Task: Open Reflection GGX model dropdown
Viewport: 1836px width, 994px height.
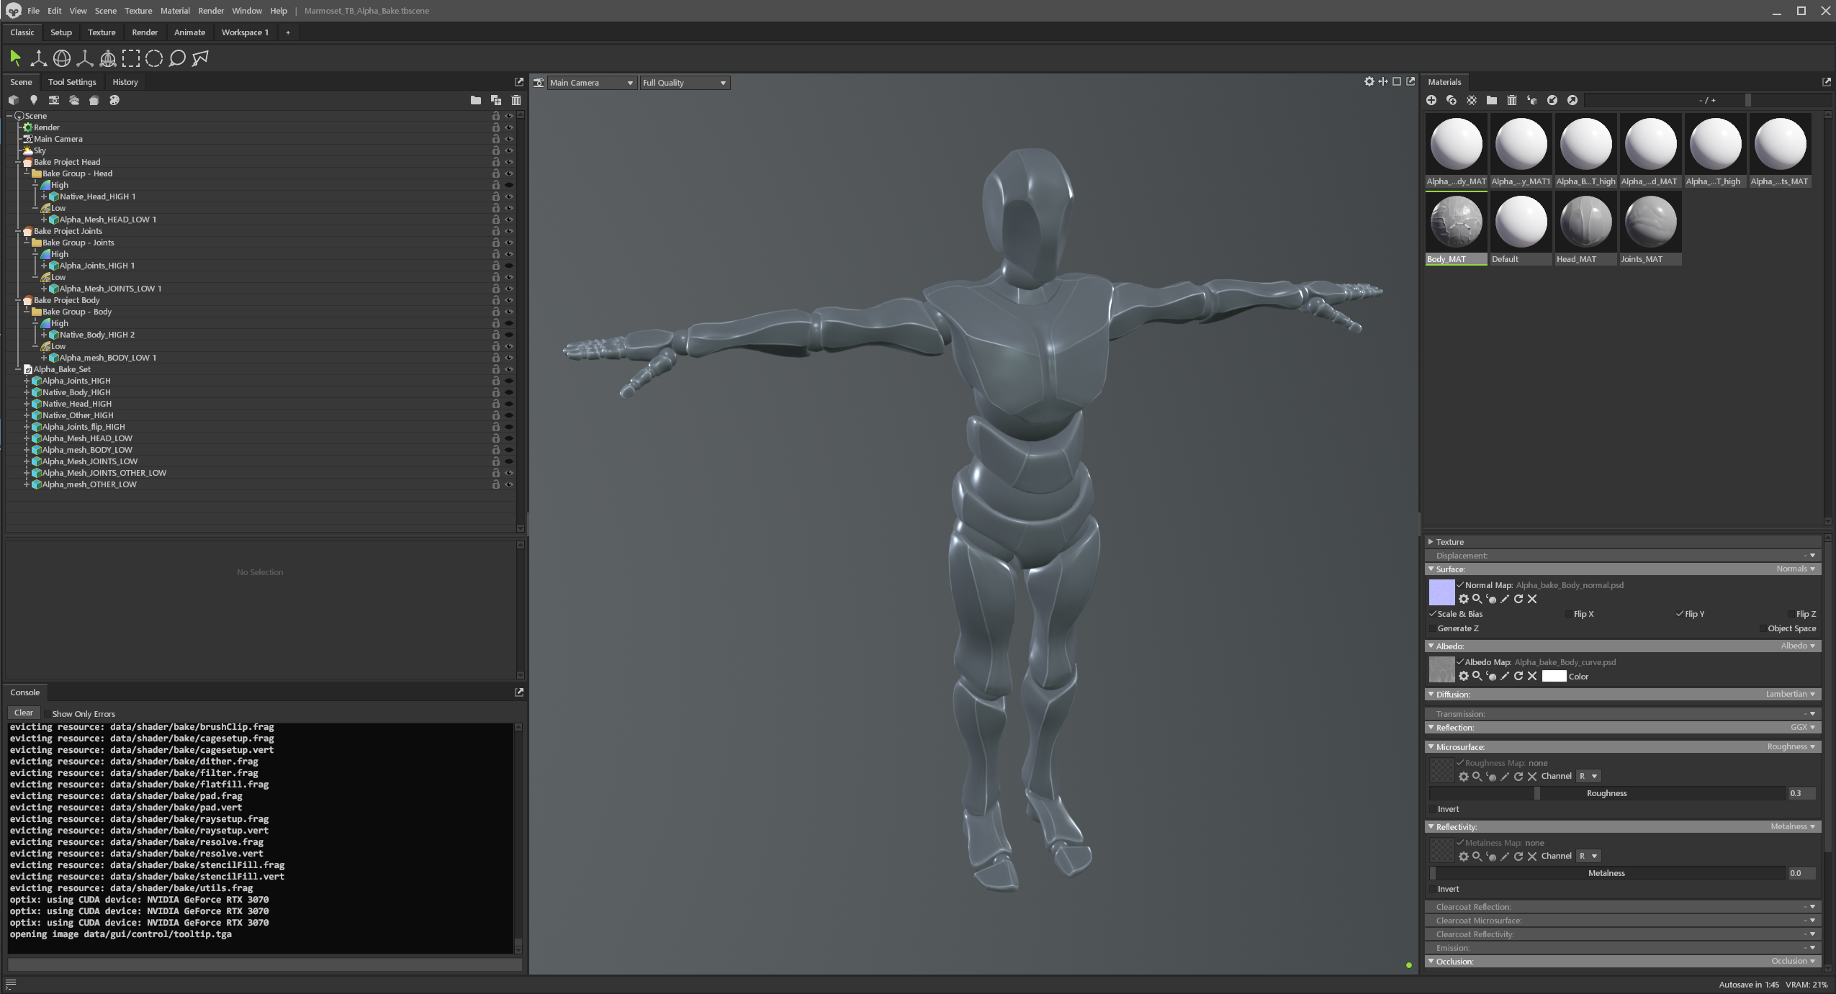Action: coord(1802,727)
